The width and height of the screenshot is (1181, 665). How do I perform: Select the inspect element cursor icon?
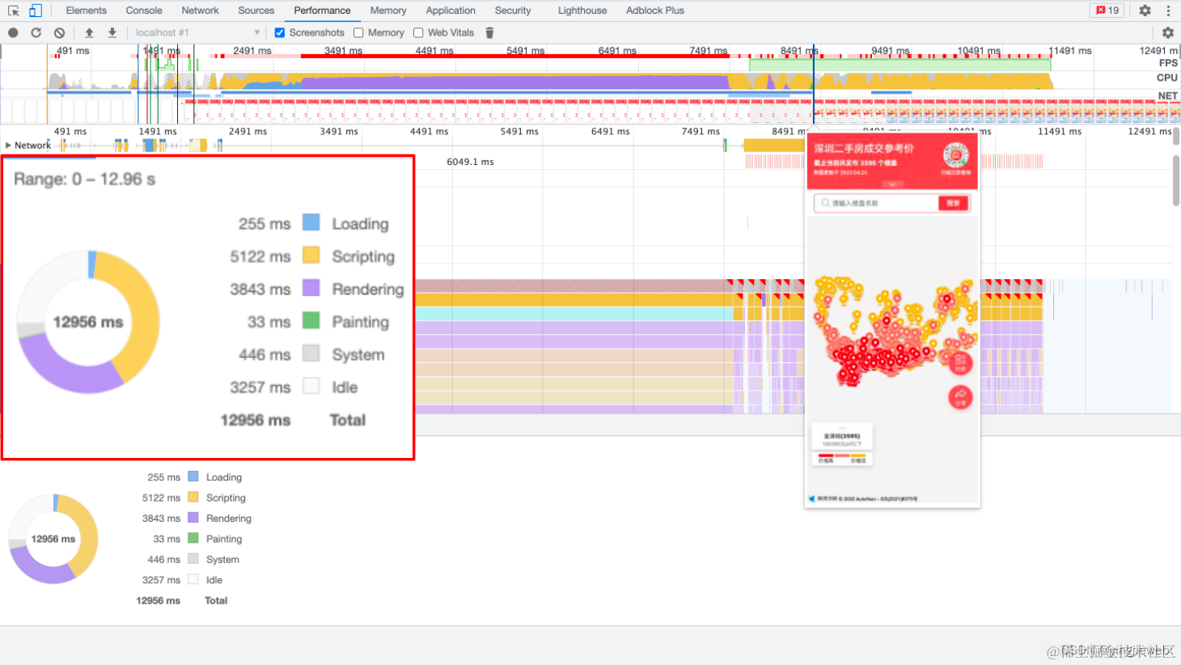14,11
